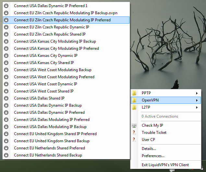Connect USA West Coast Modulating Preferred
Image resolution: width=206 pixels, height=172 pixels.
click(66, 77)
